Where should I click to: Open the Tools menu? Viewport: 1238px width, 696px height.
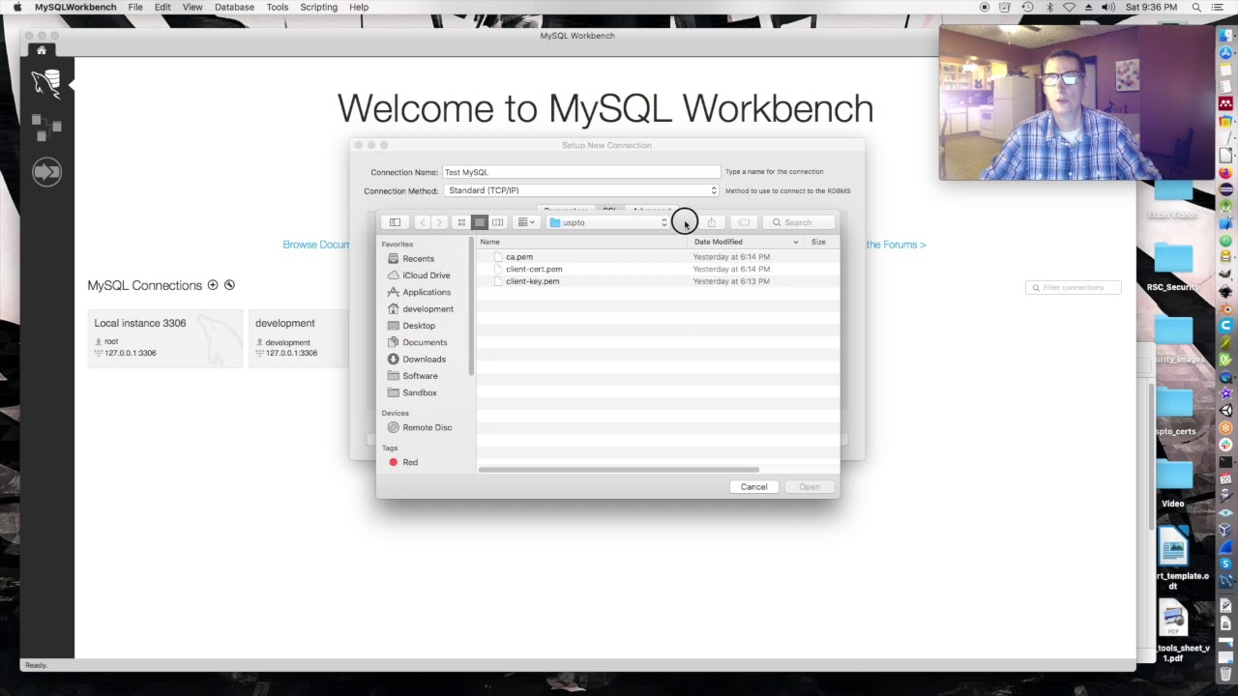coord(277,7)
